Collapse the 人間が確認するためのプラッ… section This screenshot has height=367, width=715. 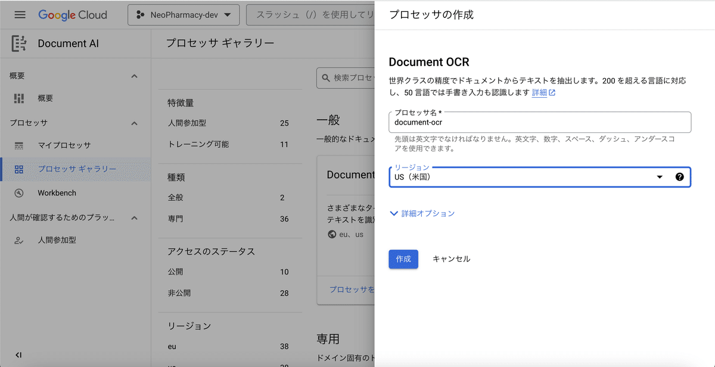click(x=134, y=218)
